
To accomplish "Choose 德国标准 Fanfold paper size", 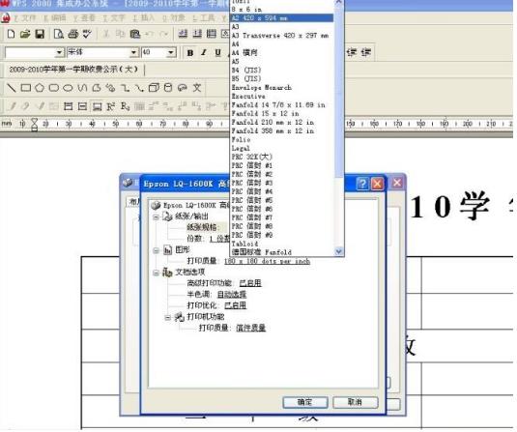I will coord(262,252).
